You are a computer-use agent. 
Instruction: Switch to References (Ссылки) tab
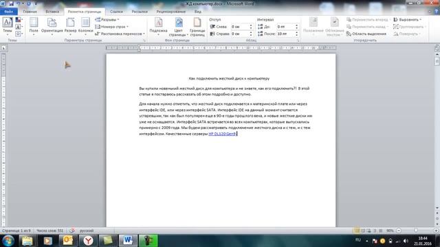pyautogui.click(x=116, y=12)
